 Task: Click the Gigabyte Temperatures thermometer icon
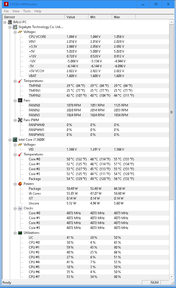(20, 81)
